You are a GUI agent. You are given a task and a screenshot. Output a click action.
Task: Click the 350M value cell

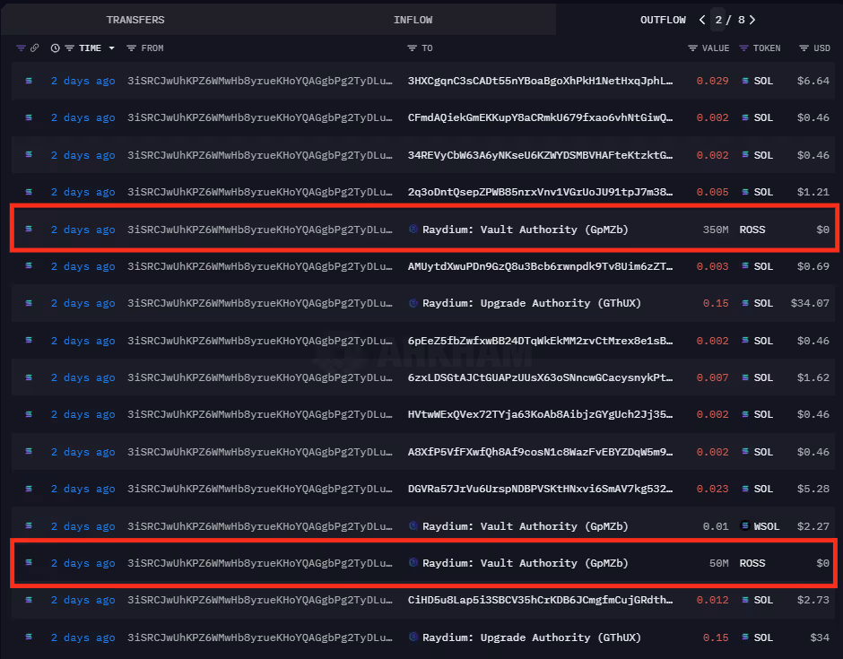716,230
